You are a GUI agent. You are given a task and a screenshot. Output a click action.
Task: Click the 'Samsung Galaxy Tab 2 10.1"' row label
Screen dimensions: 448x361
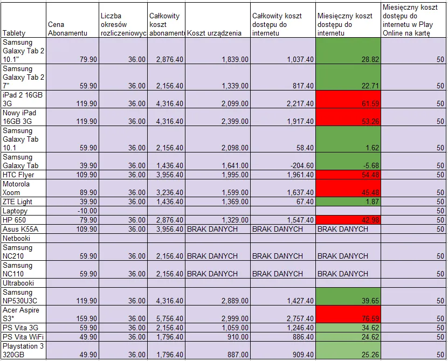tap(23, 51)
